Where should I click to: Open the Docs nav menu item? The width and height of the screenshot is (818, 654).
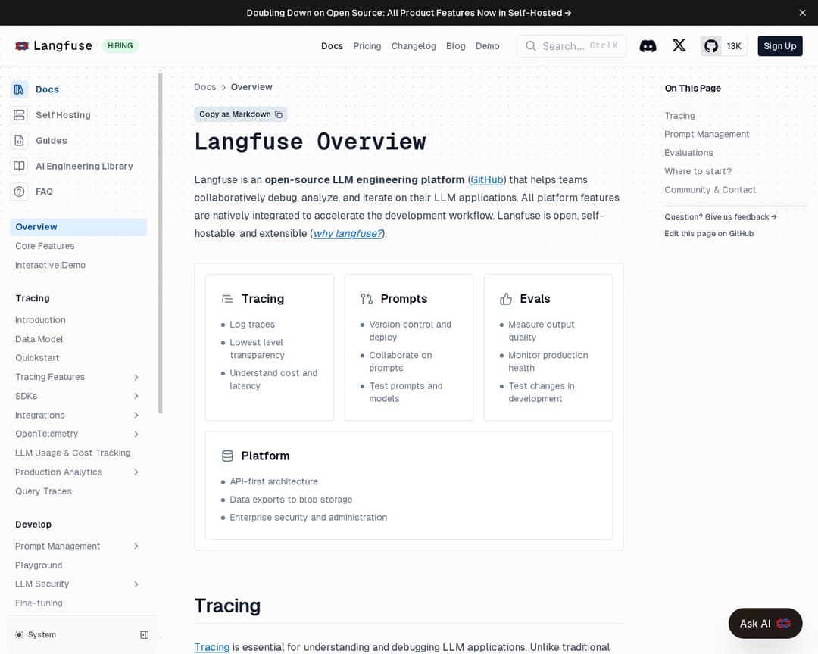tap(332, 46)
